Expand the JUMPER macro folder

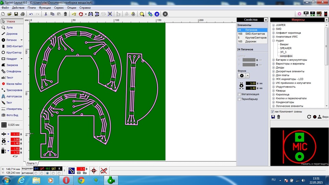[273, 25]
